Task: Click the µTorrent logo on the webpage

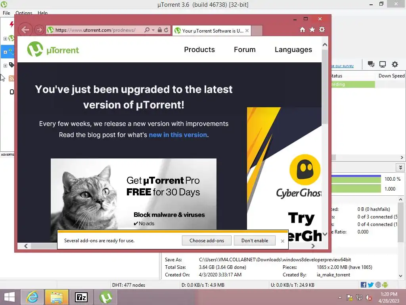Action: (53, 49)
